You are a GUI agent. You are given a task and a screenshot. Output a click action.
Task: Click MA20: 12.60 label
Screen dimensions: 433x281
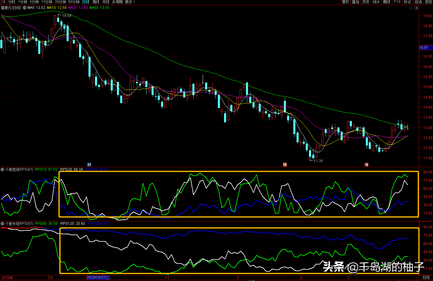tap(78, 8)
